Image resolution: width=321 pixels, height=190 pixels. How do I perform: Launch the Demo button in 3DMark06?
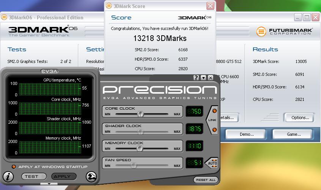click(247, 134)
